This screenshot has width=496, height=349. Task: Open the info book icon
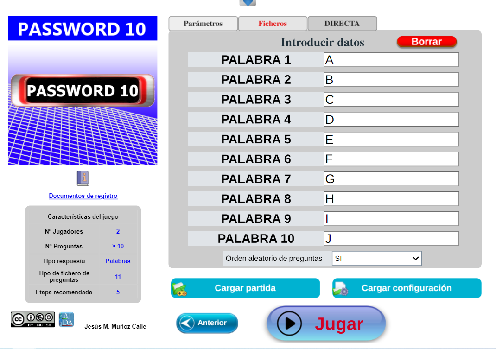pyautogui.click(x=83, y=178)
